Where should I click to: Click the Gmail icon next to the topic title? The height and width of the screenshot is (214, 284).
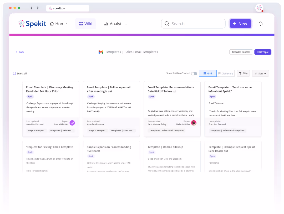click(x=101, y=52)
